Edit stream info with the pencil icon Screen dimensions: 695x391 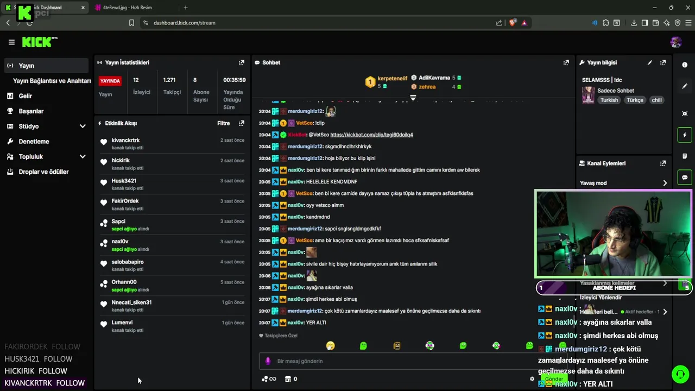[x=650, y=62]
